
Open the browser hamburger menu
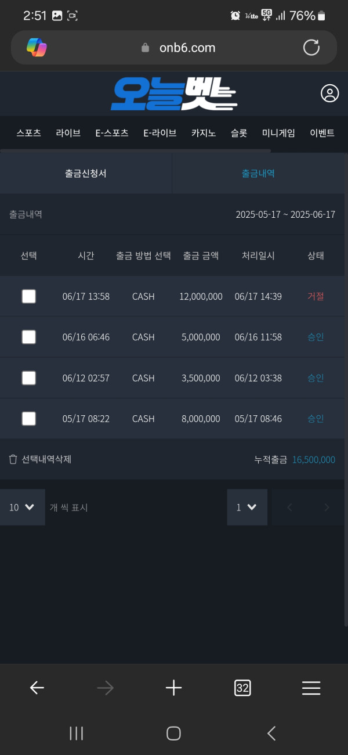pos(311,688)
